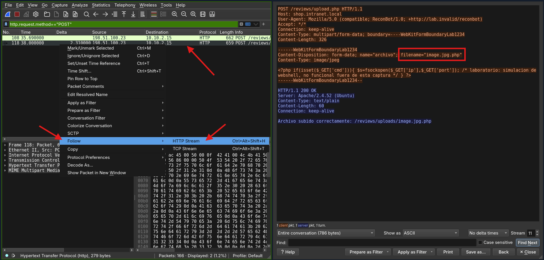The width and height of the screenshot is (544, 260).
Task: Apply the display filter with the blue arrow
Action: pyautogui.click(x=248, y=24)
